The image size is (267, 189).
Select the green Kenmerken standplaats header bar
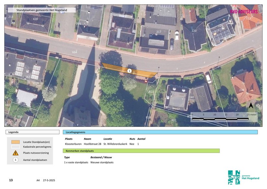pyautogui.click(x=141, y=151)
